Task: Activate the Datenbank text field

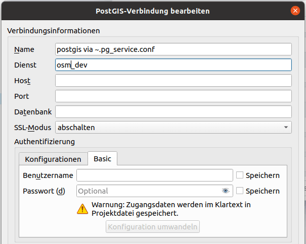Action: coord(173,112)
